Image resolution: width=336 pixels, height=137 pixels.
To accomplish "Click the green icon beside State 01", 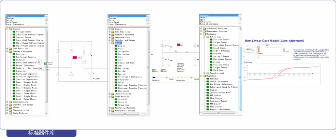I will (x=116, y=99).
